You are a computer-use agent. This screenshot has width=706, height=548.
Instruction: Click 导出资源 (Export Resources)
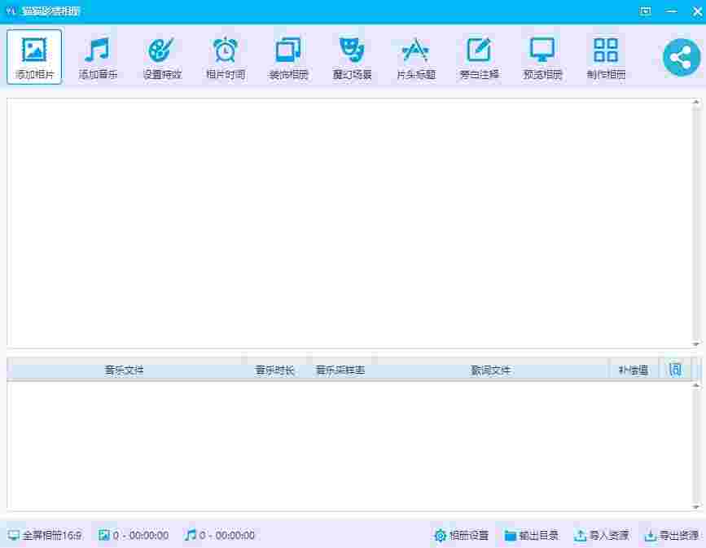pyautogui.click(x=671, y=535)
